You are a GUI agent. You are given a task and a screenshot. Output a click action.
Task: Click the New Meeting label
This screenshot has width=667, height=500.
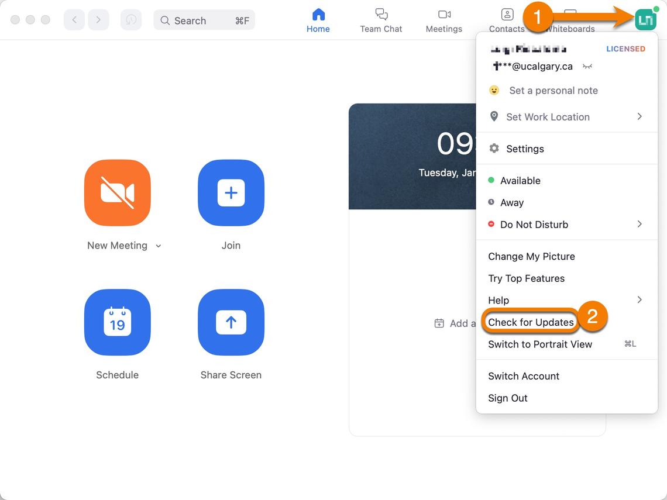117,246
